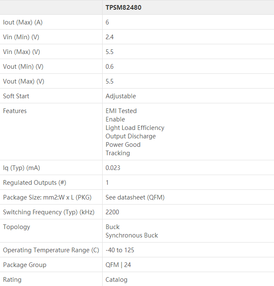Click the EMI Tested feature text
The height and width of the screenshot is (286, 274).
(x=121, y=111)
